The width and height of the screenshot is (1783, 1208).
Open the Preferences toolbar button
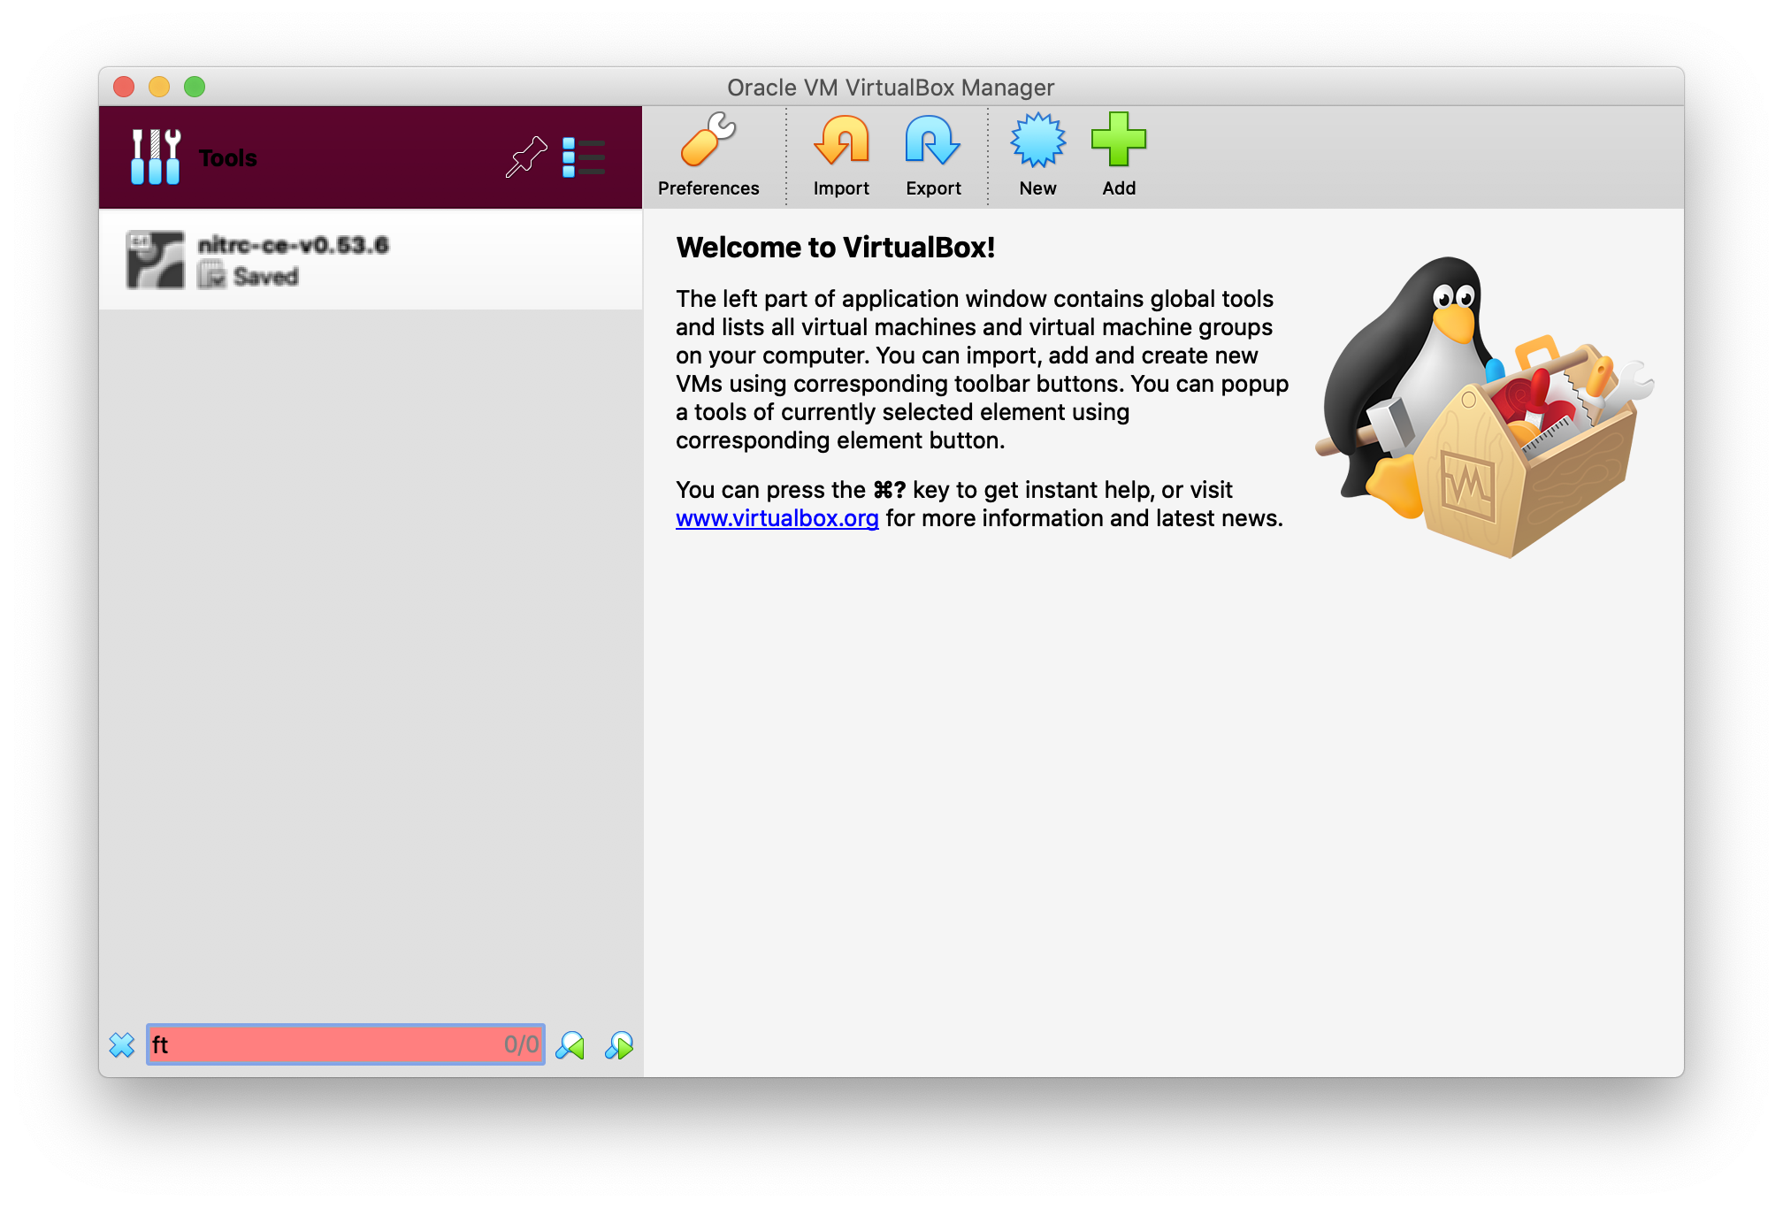pyautogui.click(x=708, y=157)
